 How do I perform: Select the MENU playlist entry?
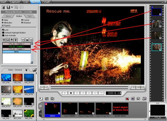click(16, 52)
